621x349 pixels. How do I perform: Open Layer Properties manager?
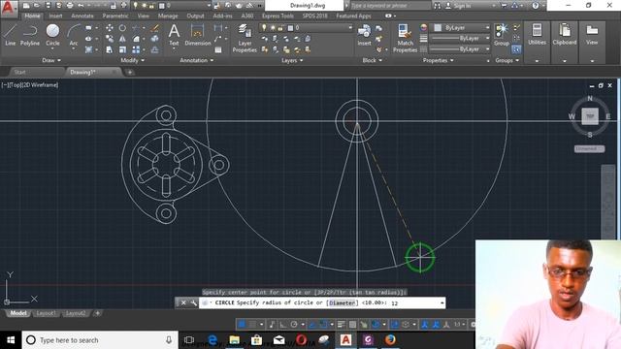(x=245, y=39)
